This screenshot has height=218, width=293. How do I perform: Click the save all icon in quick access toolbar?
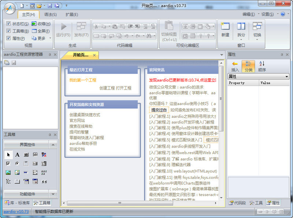click(57, 6)
